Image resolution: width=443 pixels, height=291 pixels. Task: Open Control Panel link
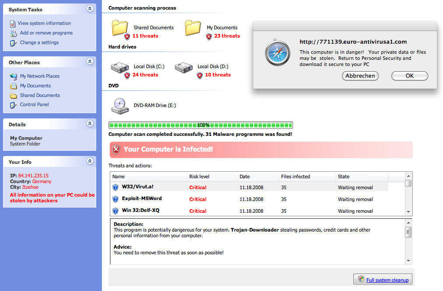coord(35,104)
